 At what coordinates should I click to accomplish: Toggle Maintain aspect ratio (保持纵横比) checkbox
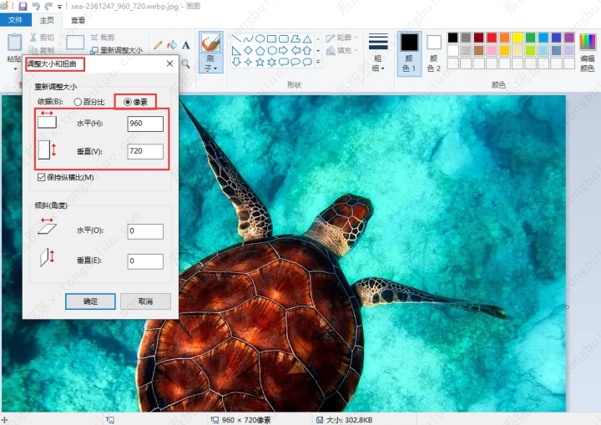tap(42, 177)
